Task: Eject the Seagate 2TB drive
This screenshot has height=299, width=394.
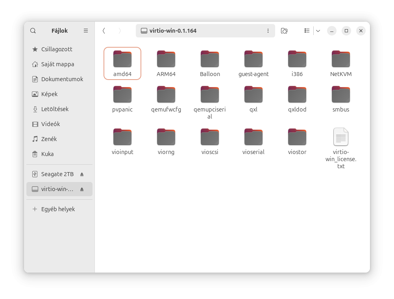Action: point(82,174)
